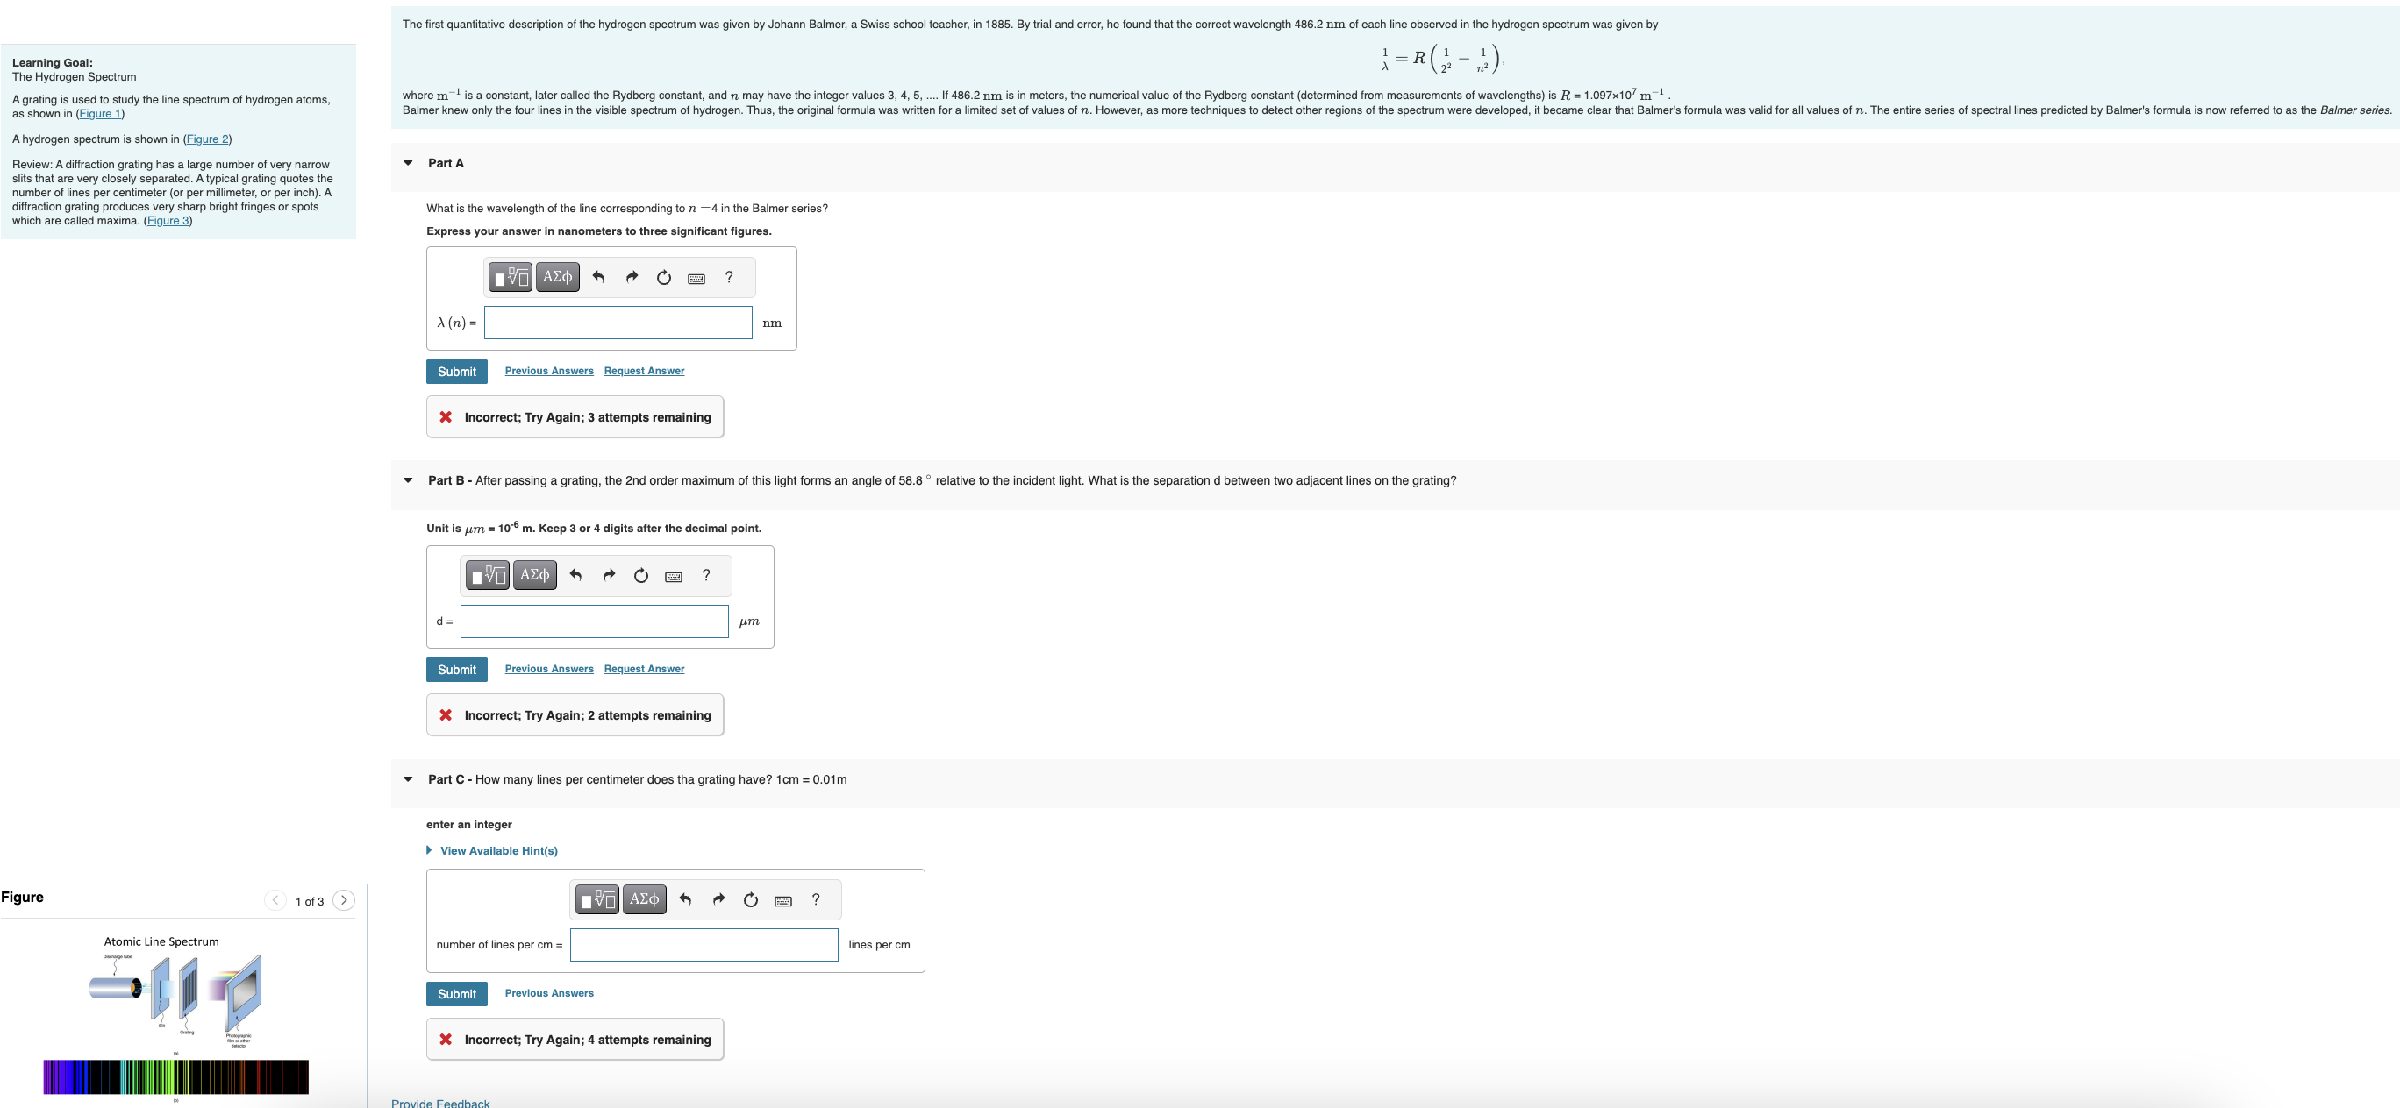Open the Figure 2 link
Screen dimensions: 2400x1108
click(207, 139)
